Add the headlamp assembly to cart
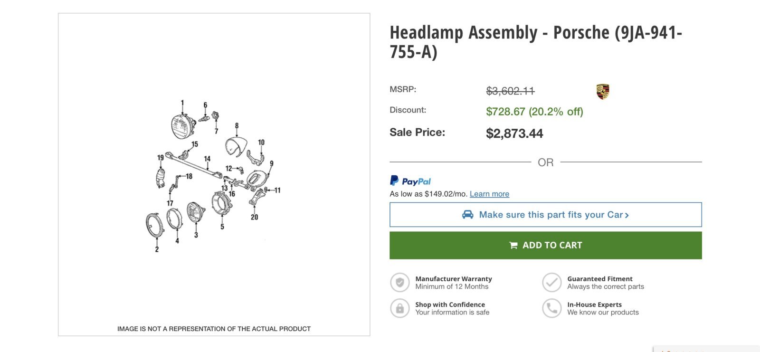Image resolution: width=760 pixels, height=352 pixels. pyautogui.click(x=546, y=246)
